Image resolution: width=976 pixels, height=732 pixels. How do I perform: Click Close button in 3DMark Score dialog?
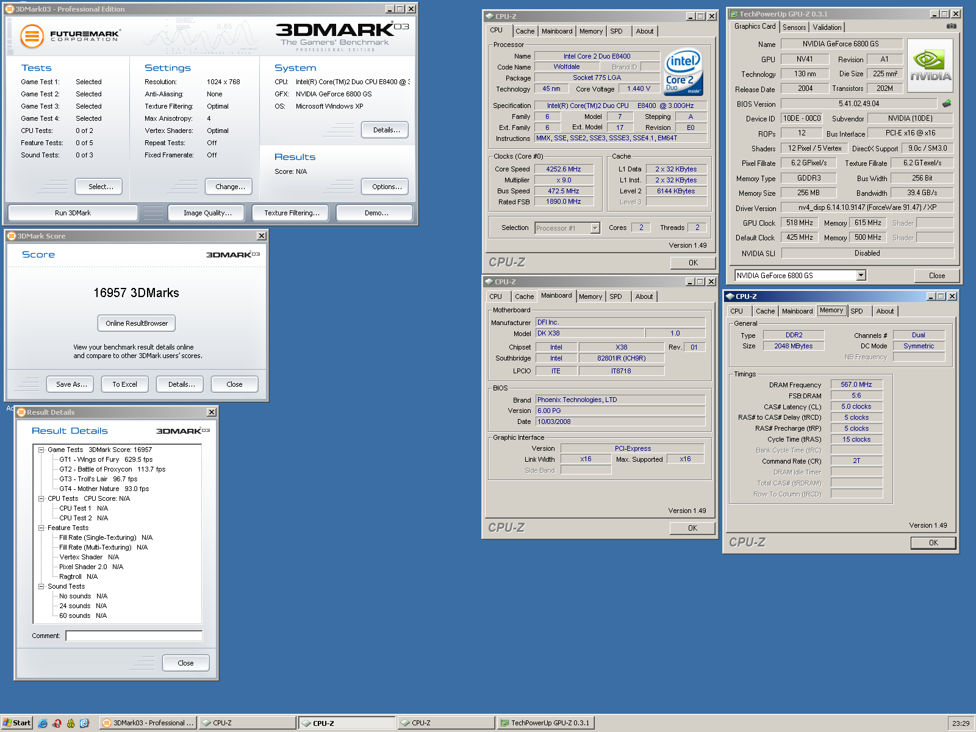click(235, 384)
